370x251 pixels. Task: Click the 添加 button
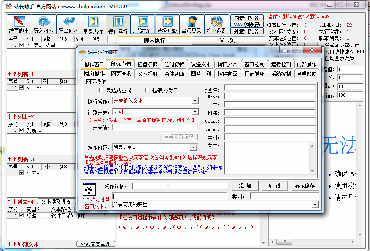[245, 186]
